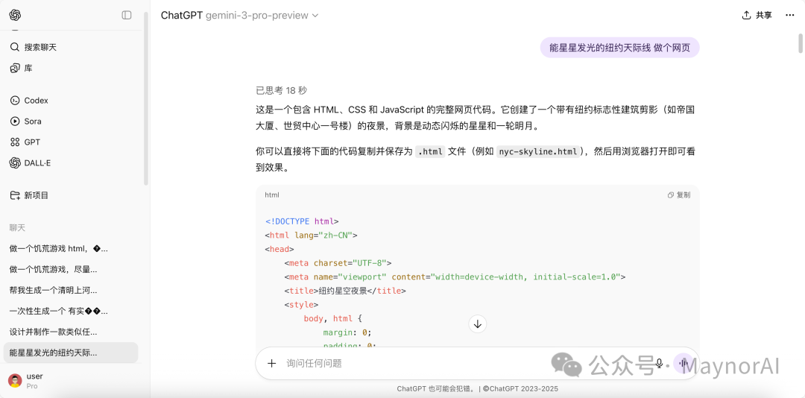The width and height of the screenshot is (805, 398).
Task: Expand the 已思考 18 秒 thinking details
Action: coord(281,90)
